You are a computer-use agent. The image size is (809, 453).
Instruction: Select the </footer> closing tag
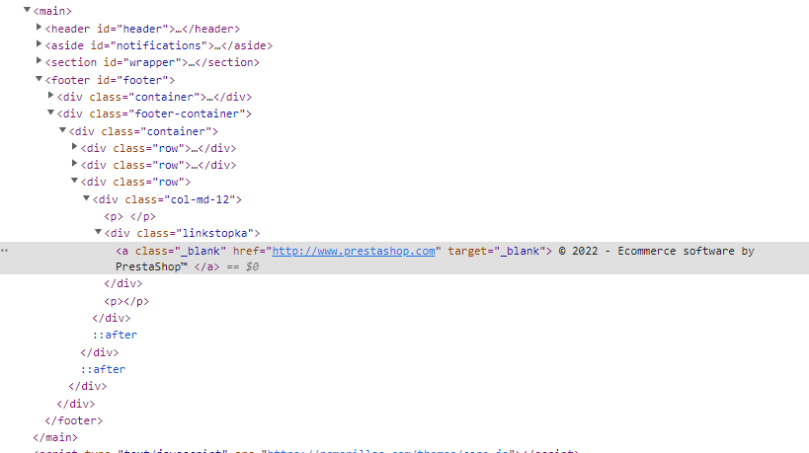(74, 421)
